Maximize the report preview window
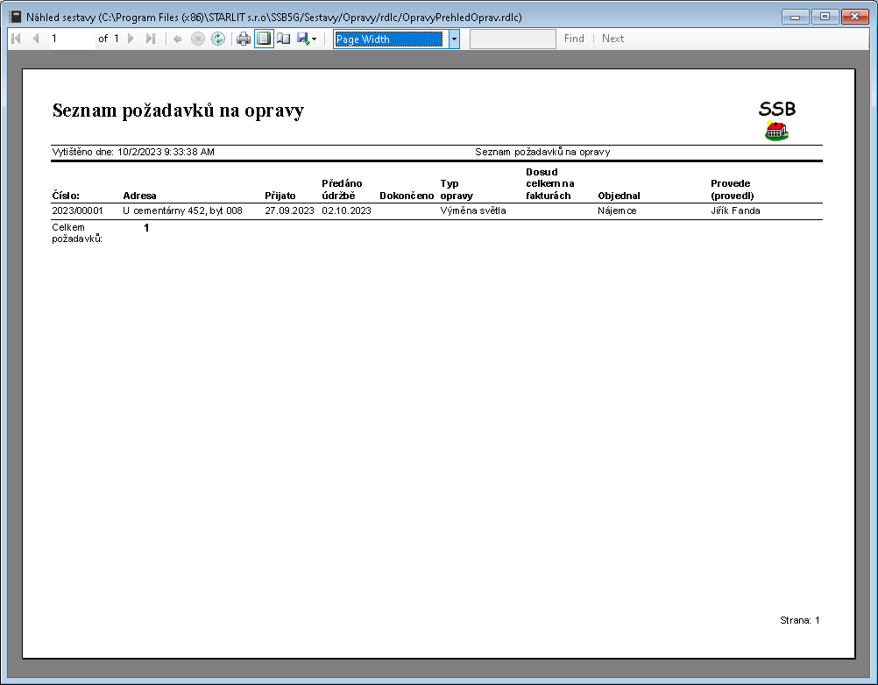The width and height of the screenshot is (878, 685). click(x=825, y=16)
